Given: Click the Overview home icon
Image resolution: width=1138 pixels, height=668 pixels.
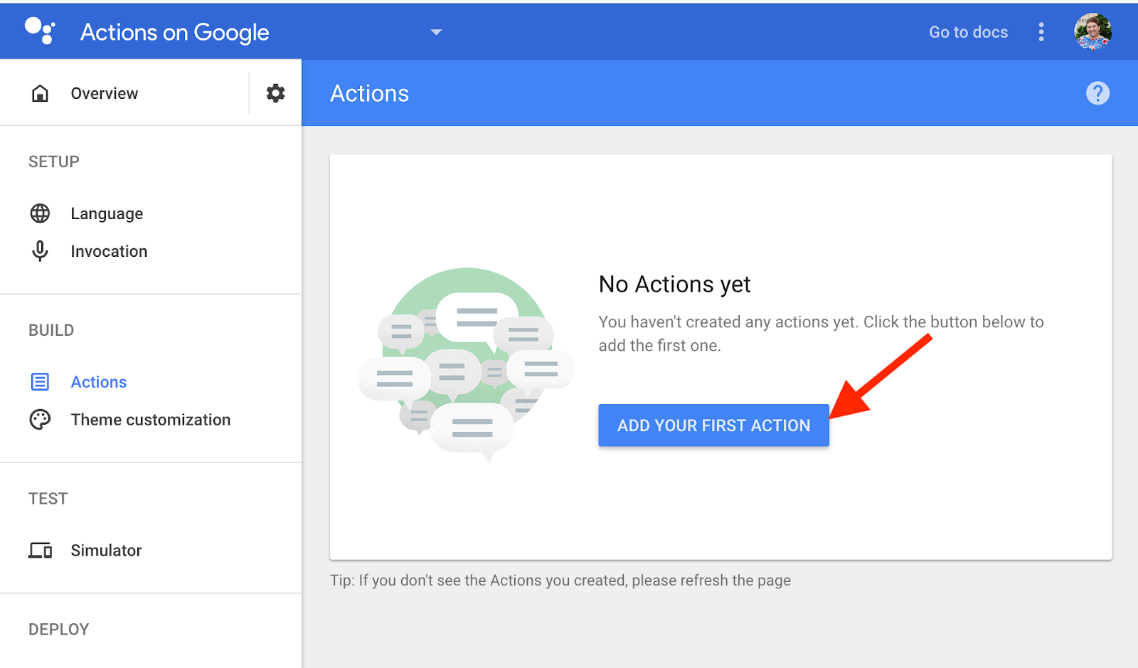Looking at the screenshot, I should (x=41, y=93).
